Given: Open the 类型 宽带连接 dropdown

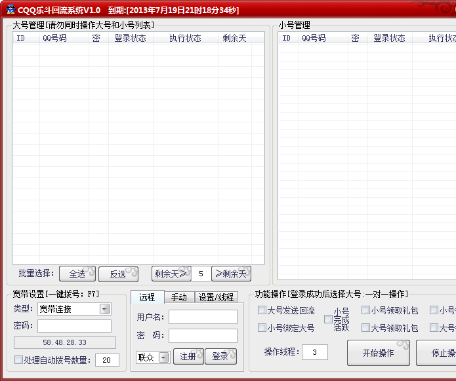Looking at the screenshot, I should pos(105,309).
